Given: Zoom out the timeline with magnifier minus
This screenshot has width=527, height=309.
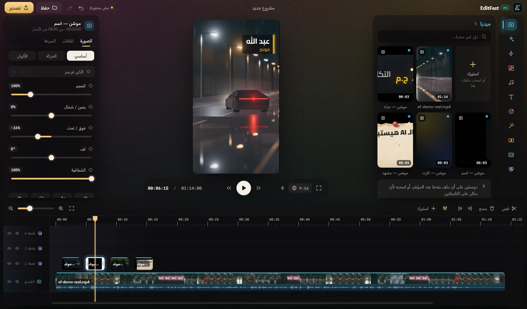Looking at the screenshot, I should [11, 208].
